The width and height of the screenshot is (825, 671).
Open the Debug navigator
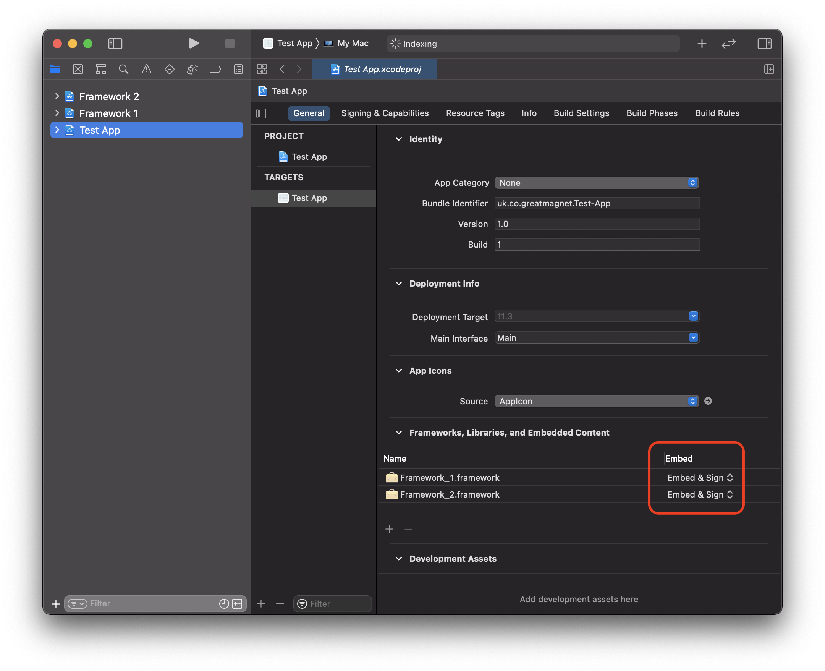[192, 69]
